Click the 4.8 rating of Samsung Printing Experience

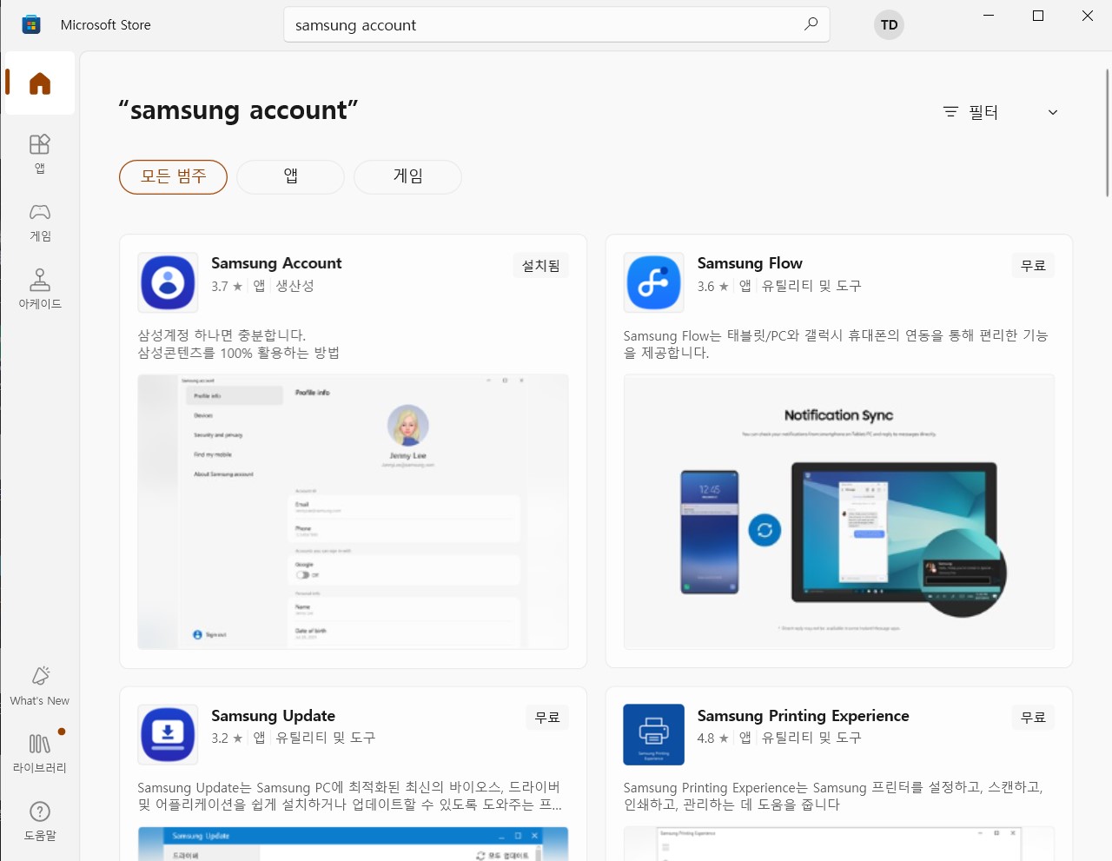(x=713, y=738)
